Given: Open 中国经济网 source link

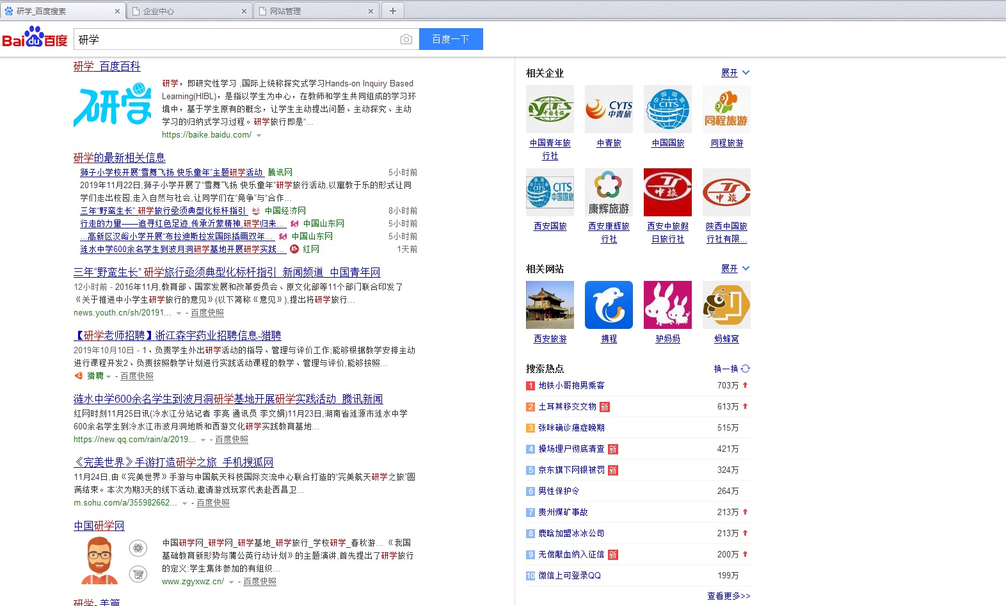Looking at the screenshot, I should 285,211.
